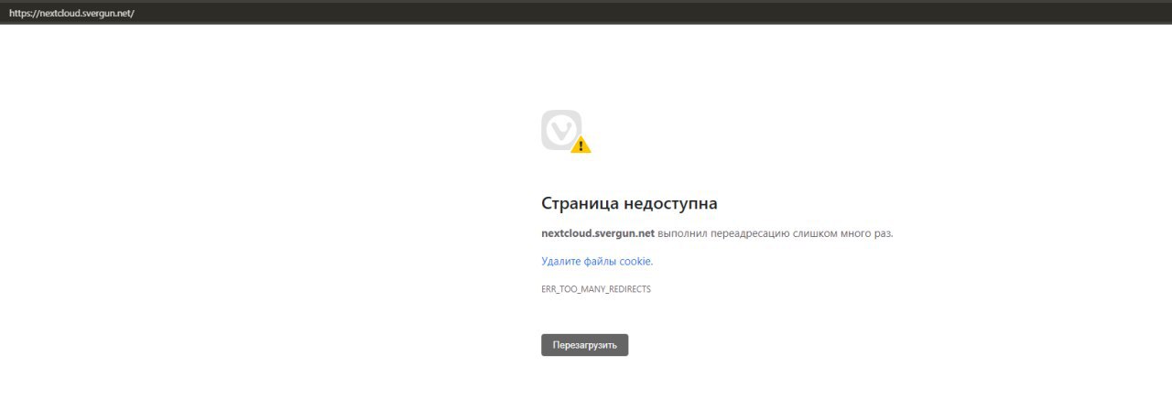Click the Перезагрузить reload button
The width and height of the screenshot is (1172, 410).
point(584,345)
